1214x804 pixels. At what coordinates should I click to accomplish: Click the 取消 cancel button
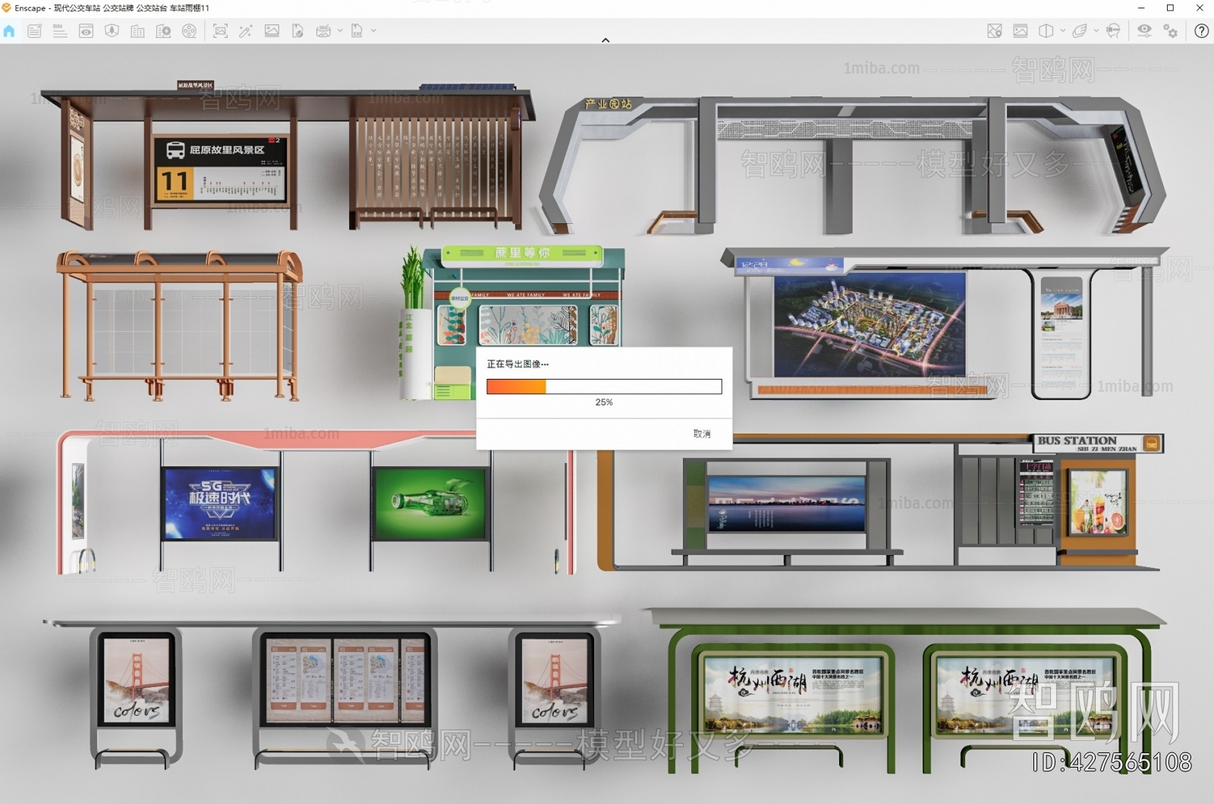click(x=702, y=434)
